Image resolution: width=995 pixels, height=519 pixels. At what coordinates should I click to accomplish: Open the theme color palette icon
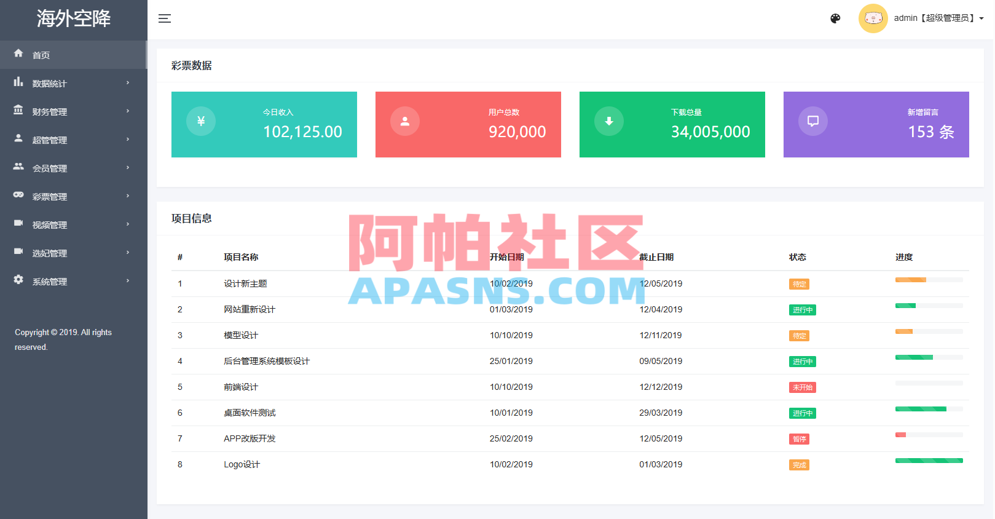point(835,18)
